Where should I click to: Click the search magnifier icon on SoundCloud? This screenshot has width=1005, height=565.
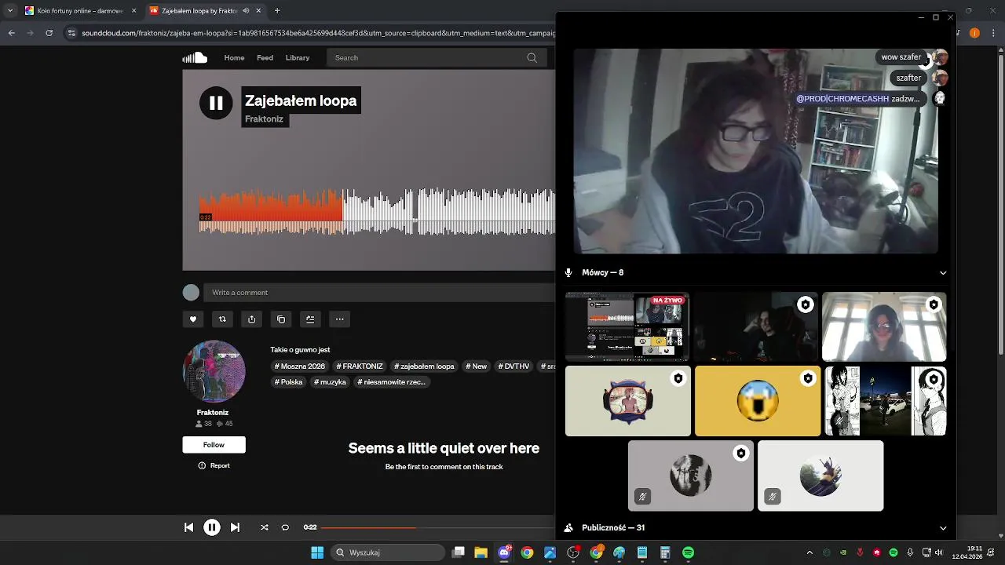point(532,57)
